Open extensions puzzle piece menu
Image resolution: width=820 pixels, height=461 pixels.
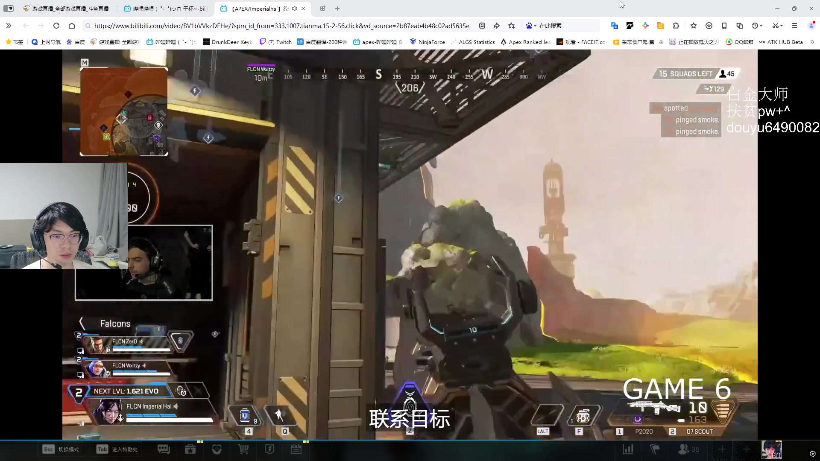[x=676, y=26]
